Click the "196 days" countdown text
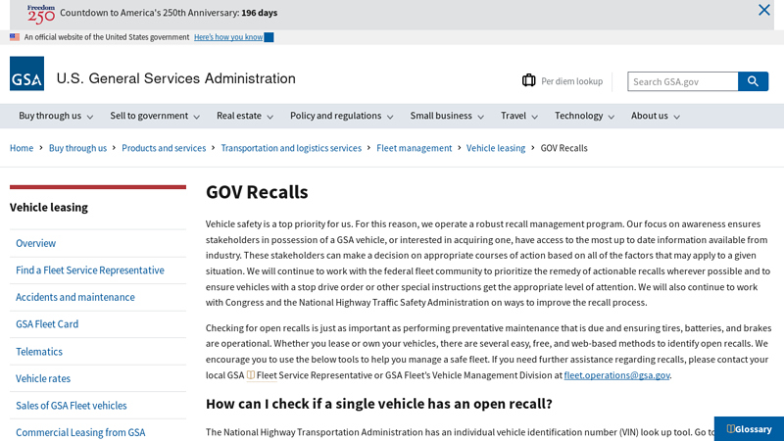The height and width of the screenshot is (441, 784). (259, 13)
